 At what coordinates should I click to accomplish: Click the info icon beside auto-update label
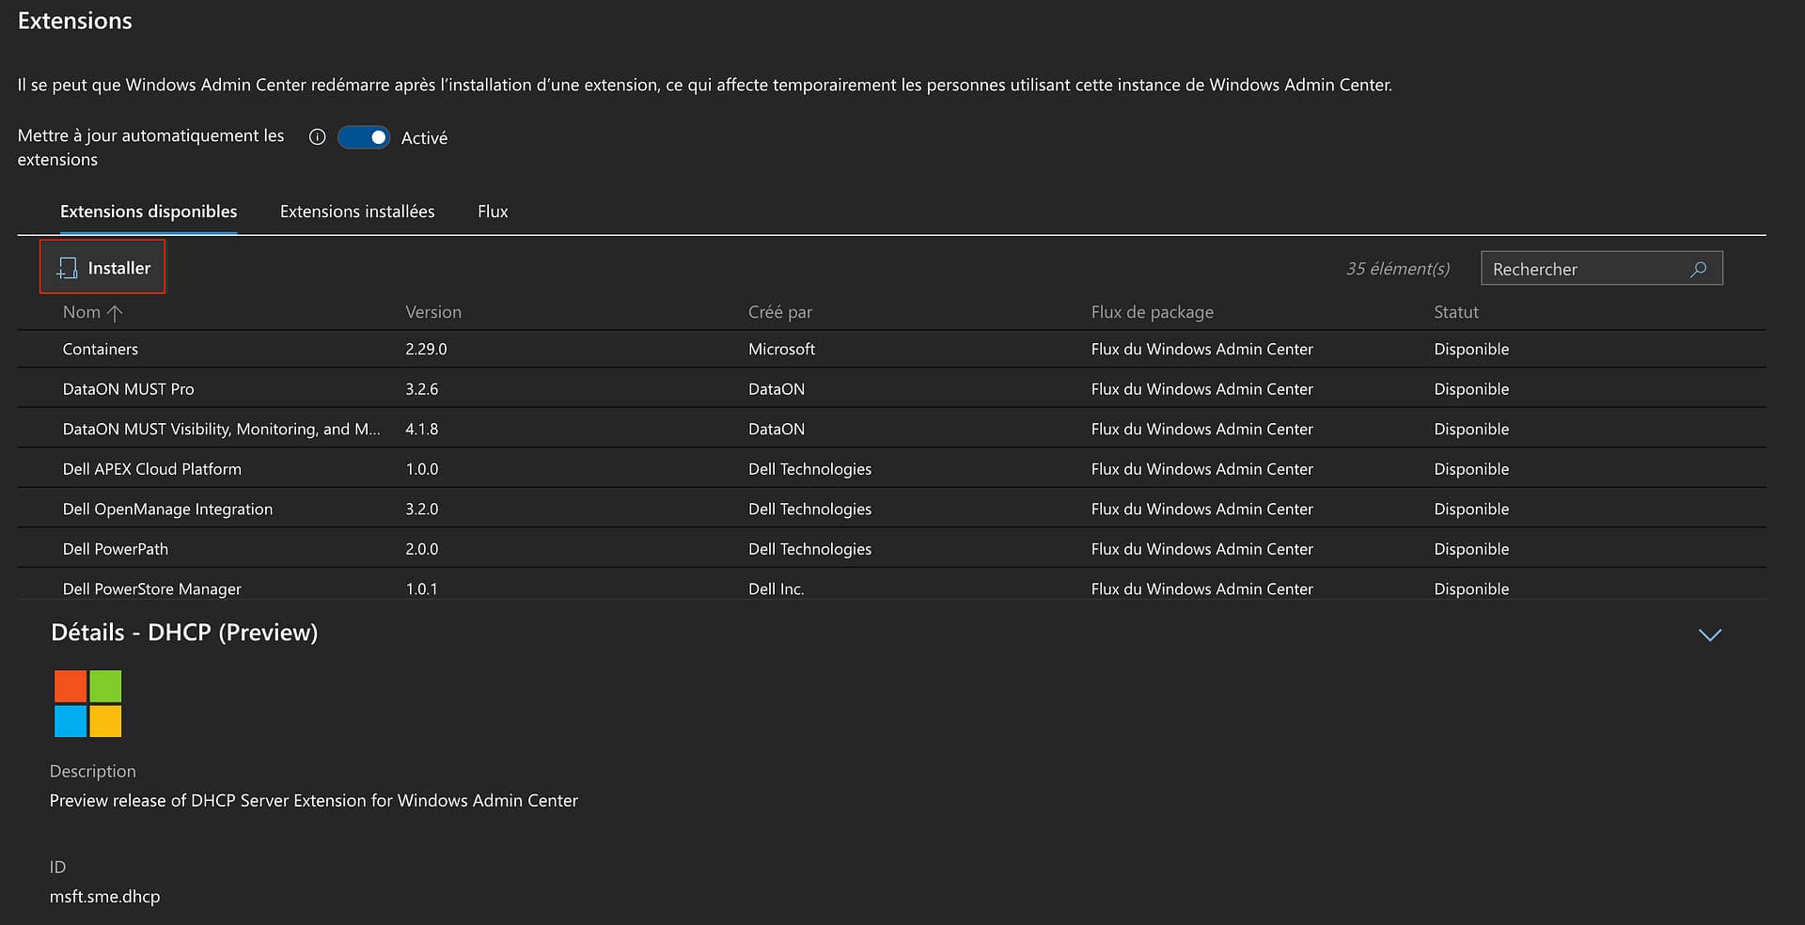[318, 137]
